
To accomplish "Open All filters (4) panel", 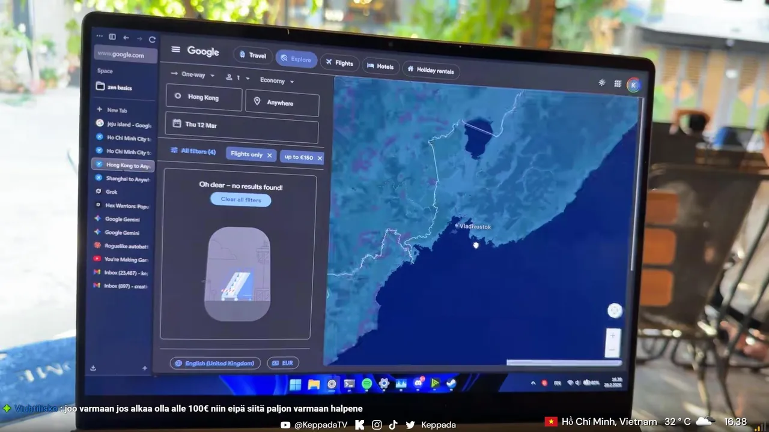I will [x=193, y=151].
